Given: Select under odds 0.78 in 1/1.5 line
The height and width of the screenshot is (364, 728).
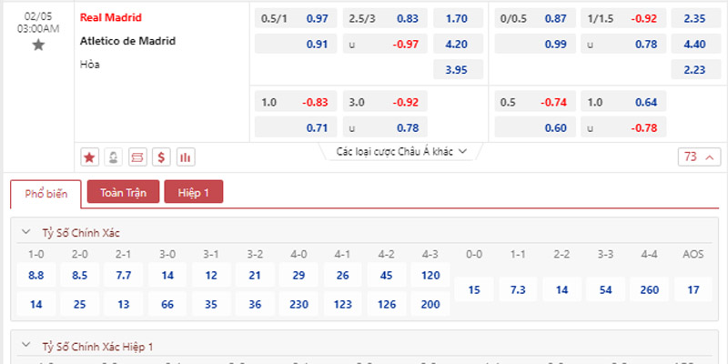Looking at the screenshot, I should 623,44.
